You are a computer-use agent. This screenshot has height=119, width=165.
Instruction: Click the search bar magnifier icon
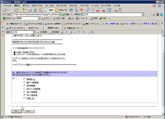pos(146,14)
